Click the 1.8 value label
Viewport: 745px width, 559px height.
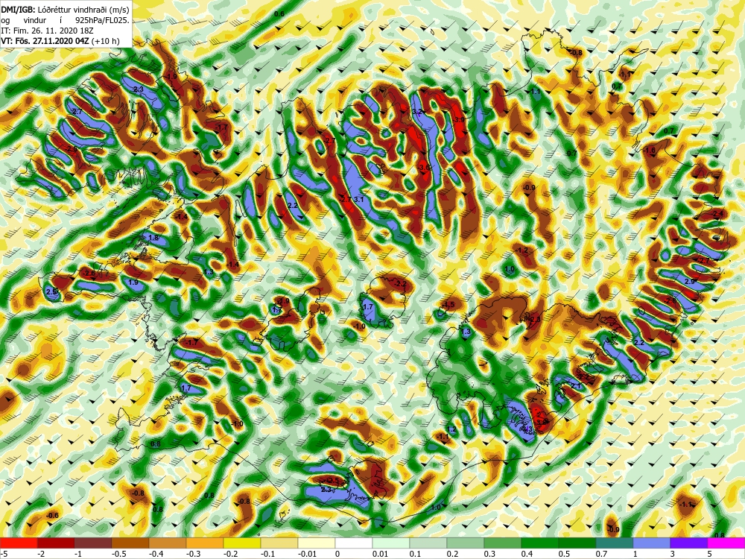click(153, 239)
